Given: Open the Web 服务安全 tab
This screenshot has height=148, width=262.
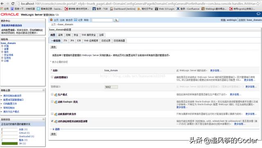Looking at the screenshot, I should tap(88, 35).
